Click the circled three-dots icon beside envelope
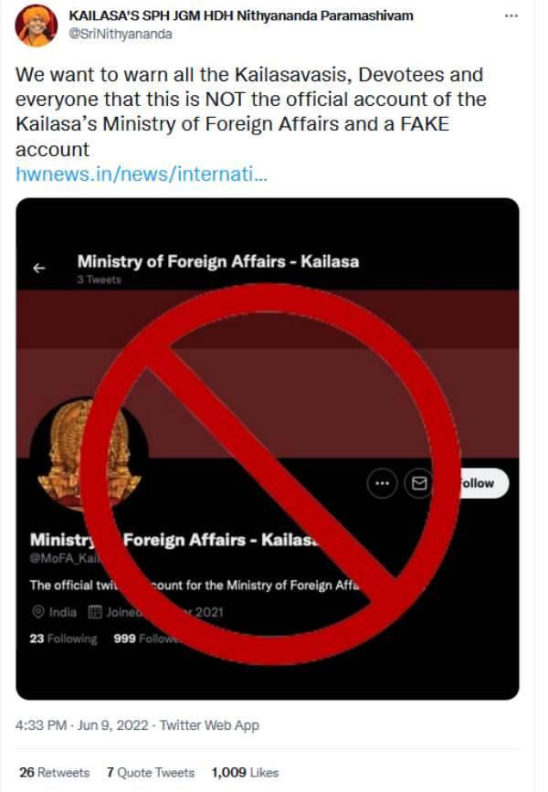This screenshot has height=792, width=548. click(382, 483)
